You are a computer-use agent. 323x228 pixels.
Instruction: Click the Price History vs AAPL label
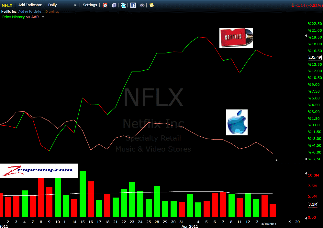pos(21,17)
